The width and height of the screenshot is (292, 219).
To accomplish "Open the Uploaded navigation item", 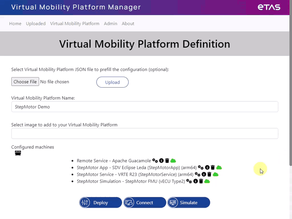I will [x=36, y=24].
